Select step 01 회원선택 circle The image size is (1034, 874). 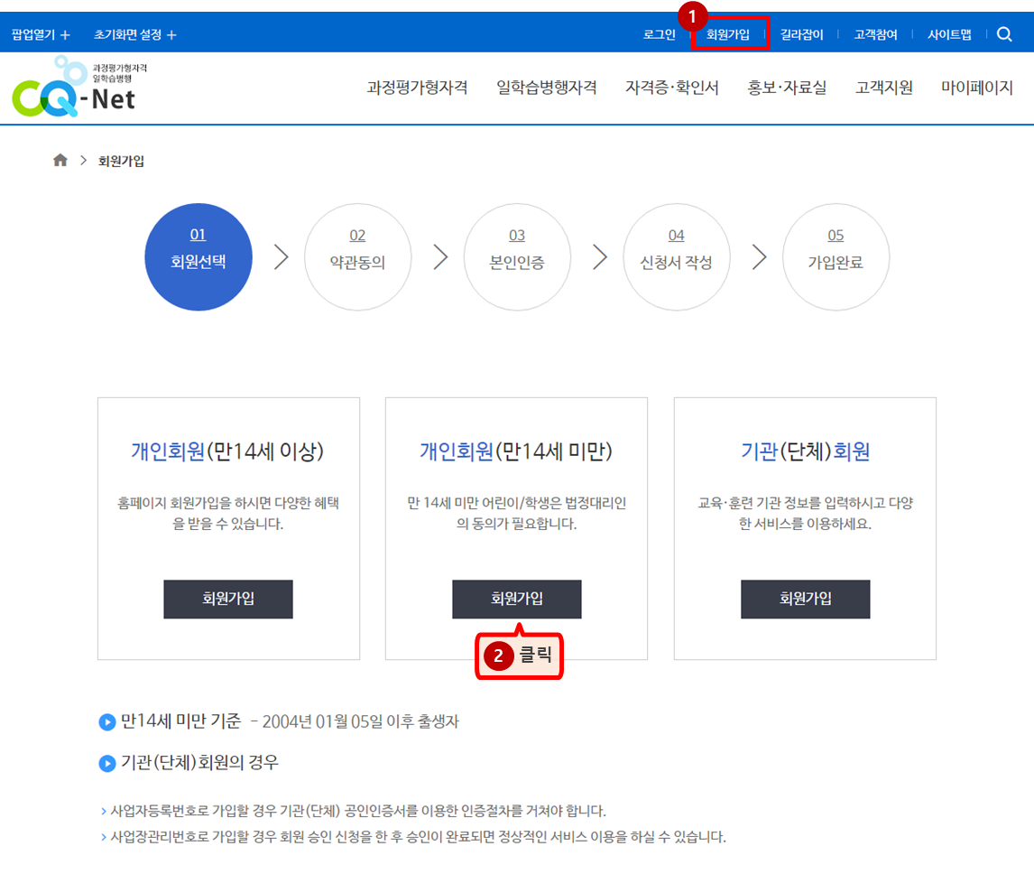(x=198, y=256)
